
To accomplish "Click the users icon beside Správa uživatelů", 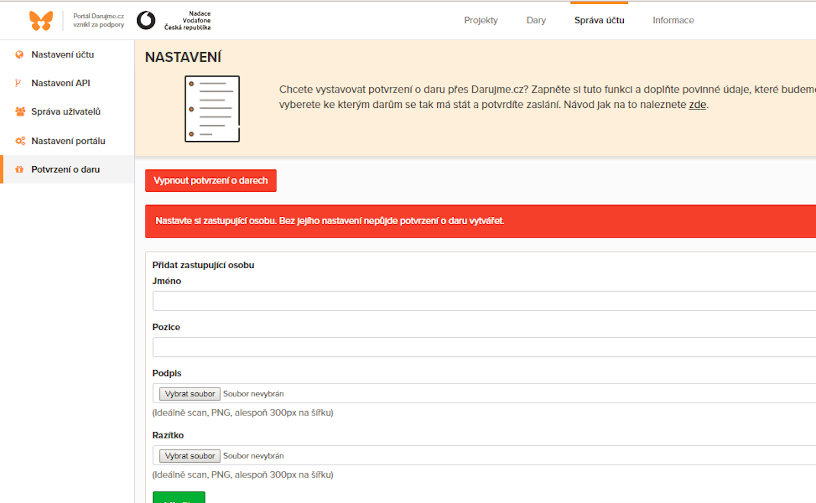I will [x=20, y=112].
